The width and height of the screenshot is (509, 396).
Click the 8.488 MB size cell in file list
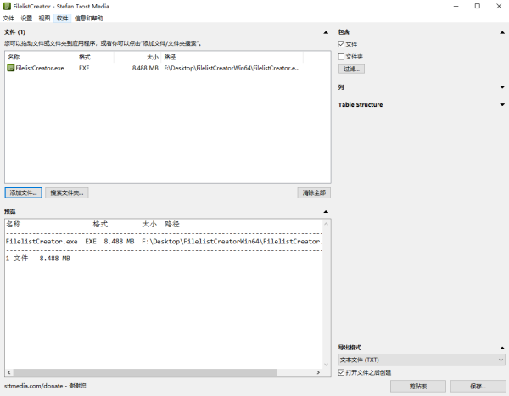(145, 68)
